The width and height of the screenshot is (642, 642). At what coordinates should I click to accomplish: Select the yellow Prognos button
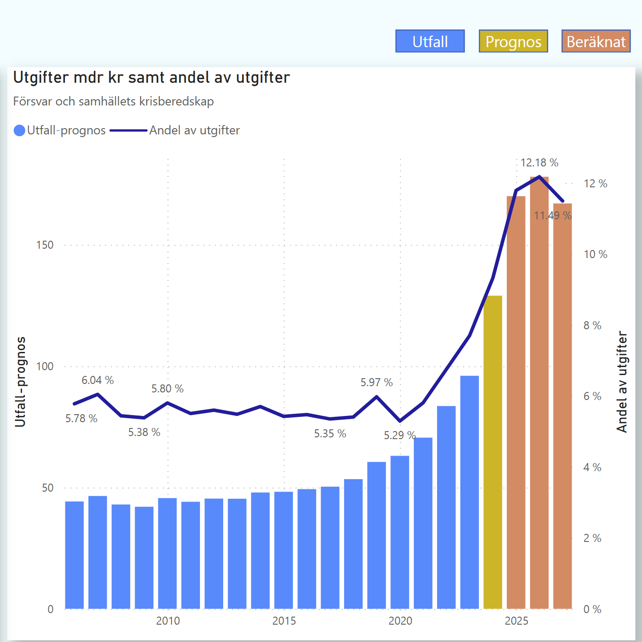click(x=513, y=41)
